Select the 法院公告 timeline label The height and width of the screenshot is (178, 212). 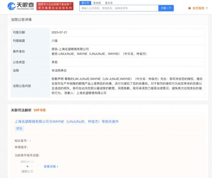click(x=27, y=171)
